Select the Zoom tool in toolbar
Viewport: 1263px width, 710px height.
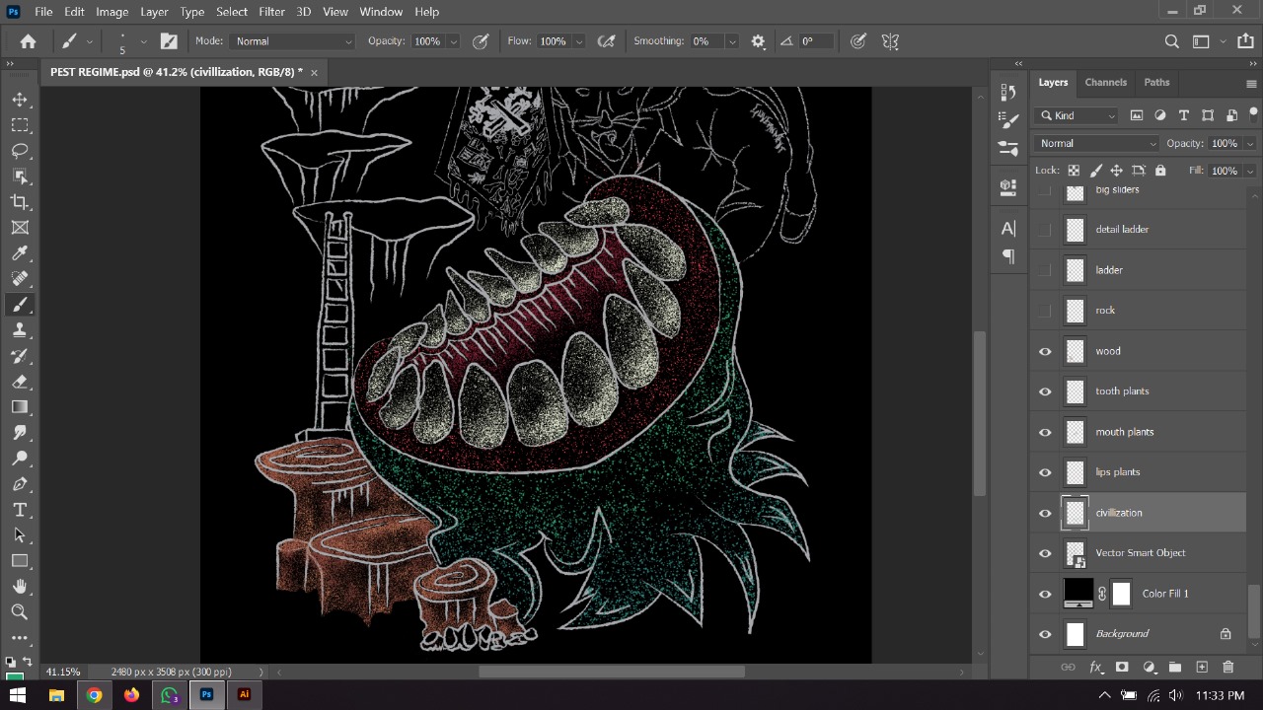point(20,612)
